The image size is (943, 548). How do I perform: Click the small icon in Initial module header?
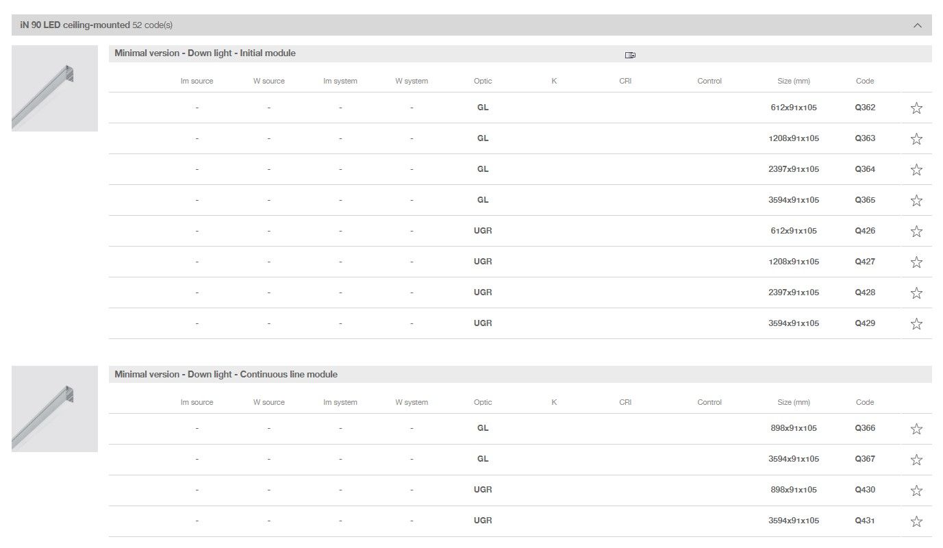point(630,55)
